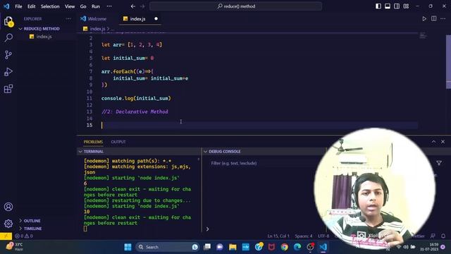Open the Explorer view in activity bar
This screenshot has width=451, height=254.
pyautogui.click(x=8, y=21)
